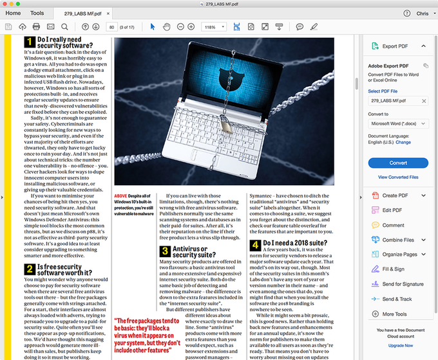Click the Print icon in toolbar
The height and width of the screenshot is (360, 438).
click(x=36, y=27)
